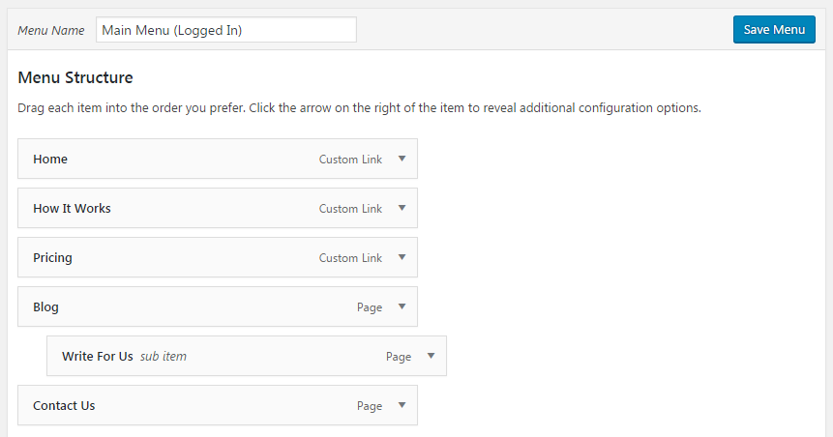Image resolution: width=833 pixels, height=437 pixels.
Task: Expand the Write For Us sub item arrow
Action: point(431,357)
